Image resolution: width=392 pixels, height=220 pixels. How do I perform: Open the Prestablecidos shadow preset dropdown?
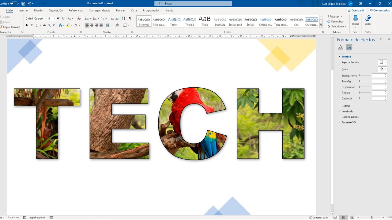point(383,62)
